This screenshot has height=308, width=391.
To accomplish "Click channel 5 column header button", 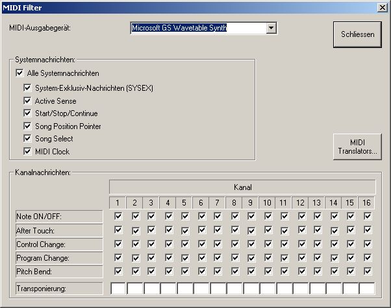I will 184,203.
